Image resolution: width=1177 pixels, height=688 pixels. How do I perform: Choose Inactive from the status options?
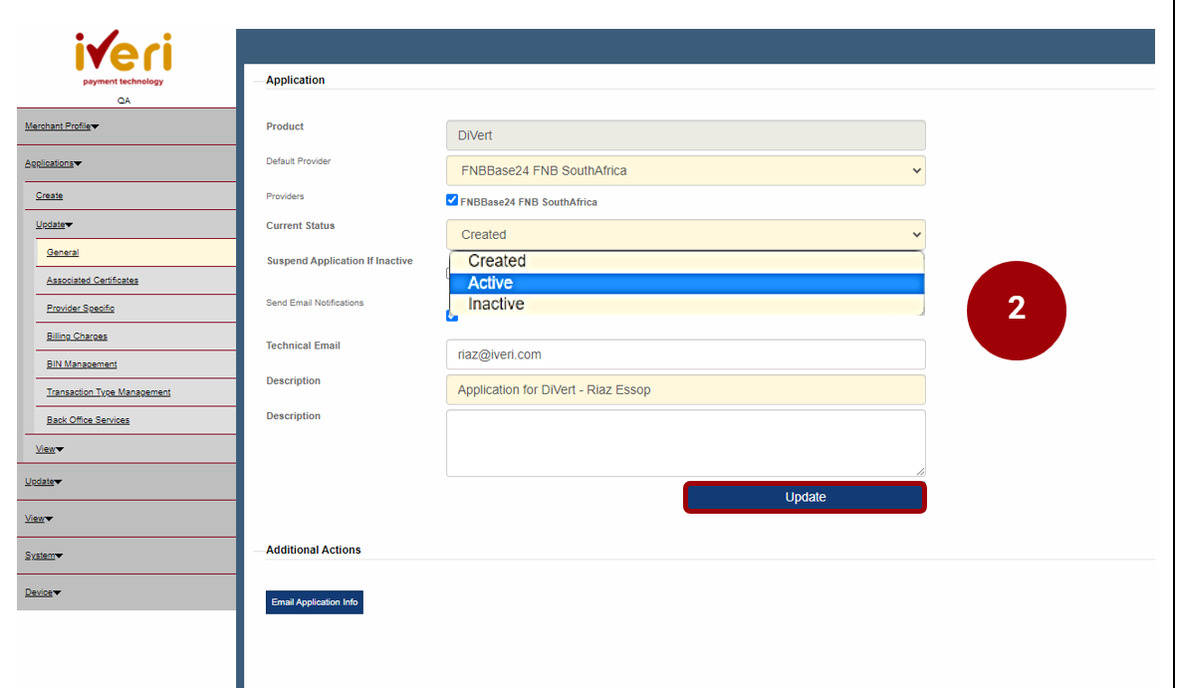click(685, 305)
